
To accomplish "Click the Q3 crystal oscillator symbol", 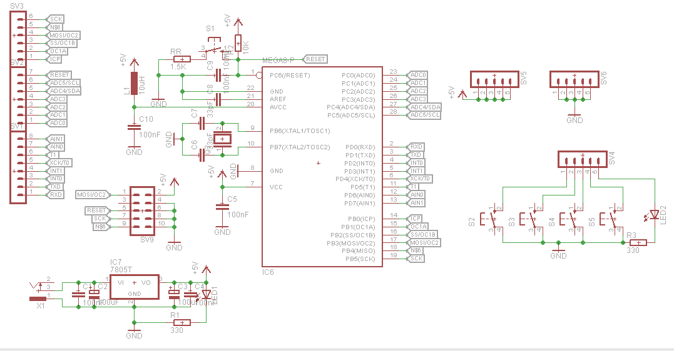I will coord(223,139).
